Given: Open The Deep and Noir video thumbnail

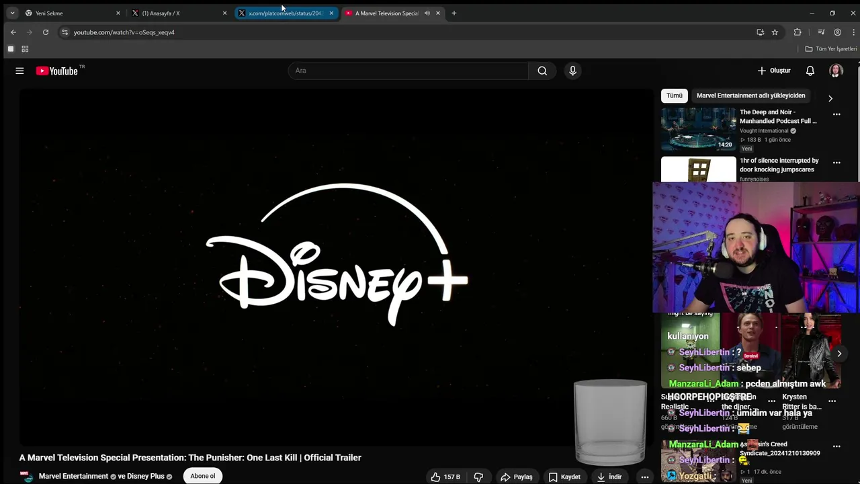Looking at the screenshot, I should tap(699, 129).
